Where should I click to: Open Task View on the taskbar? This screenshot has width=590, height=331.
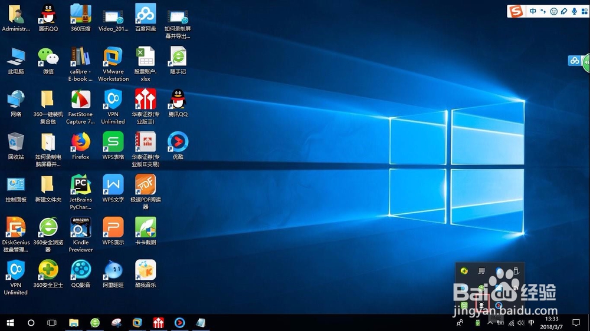tap(52, 323)
